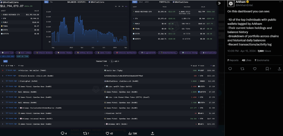Collapse the sidebar with the double chevron button

(219, 3)
